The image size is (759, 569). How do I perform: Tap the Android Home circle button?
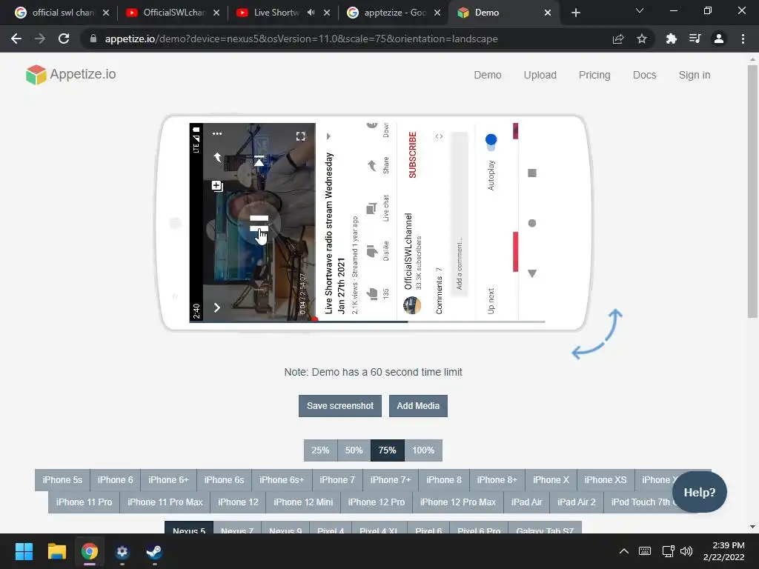532,223
